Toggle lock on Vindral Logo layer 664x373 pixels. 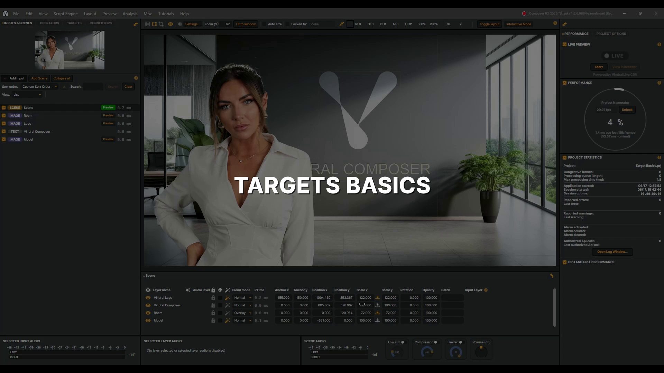(x=213, y=298)
